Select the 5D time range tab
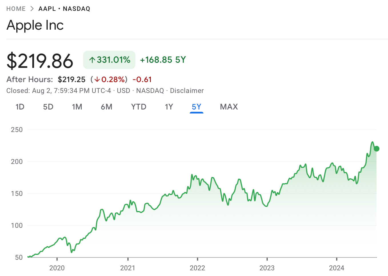This screenshot has width=388, height=276. tap(48, 107)
